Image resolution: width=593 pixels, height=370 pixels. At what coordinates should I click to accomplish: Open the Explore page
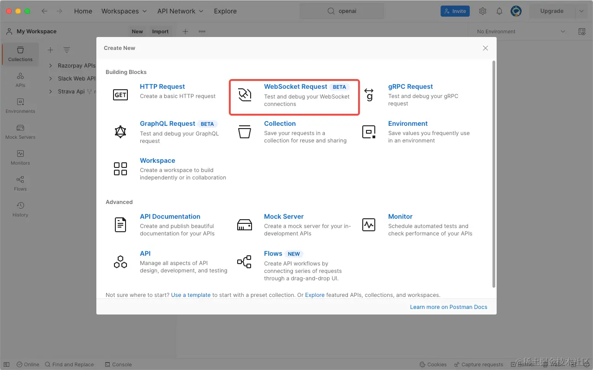point(225,11)
